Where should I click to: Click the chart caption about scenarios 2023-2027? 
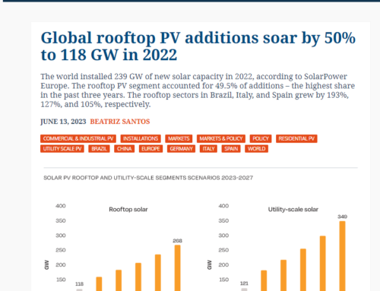pos(148,178)
